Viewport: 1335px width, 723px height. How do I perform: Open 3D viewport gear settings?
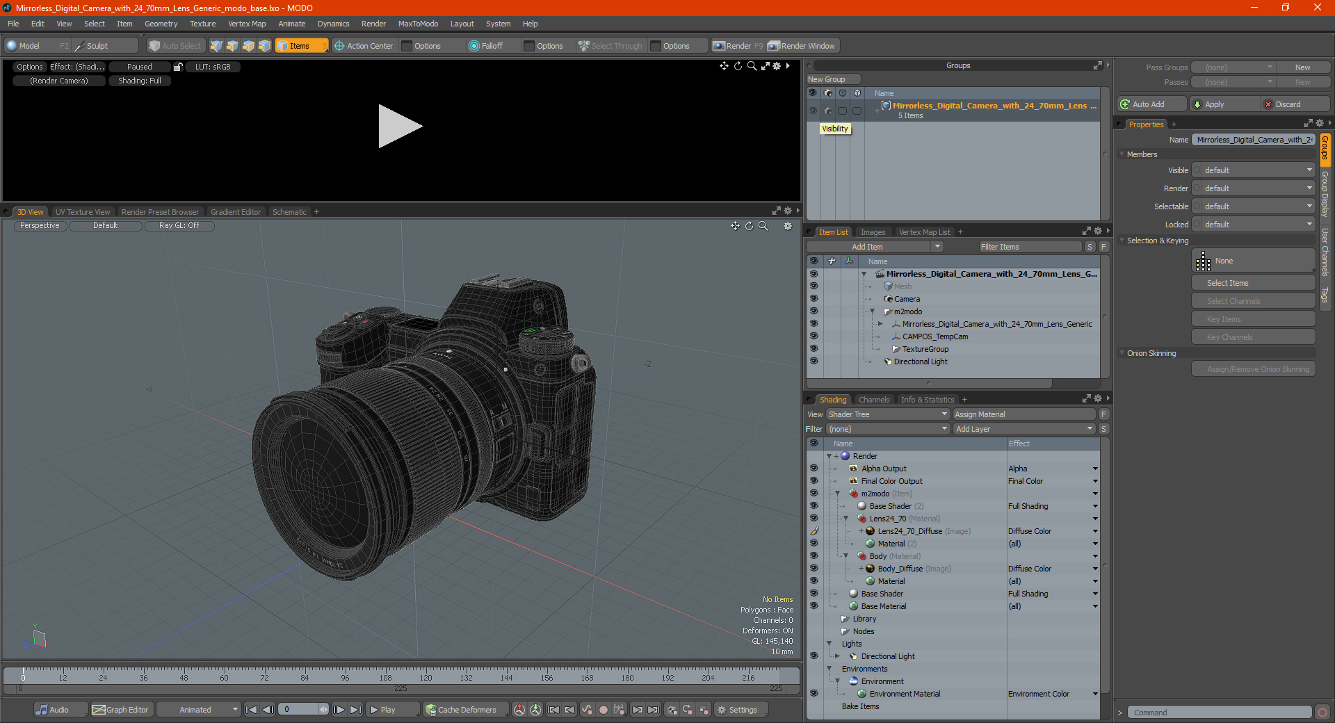coord(788,226)
